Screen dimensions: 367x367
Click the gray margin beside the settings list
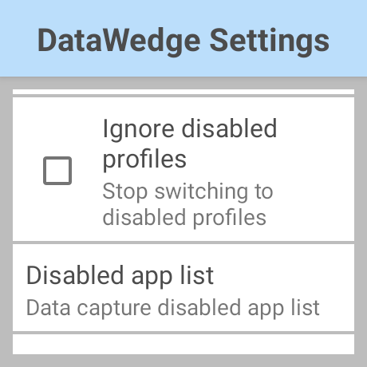click(6, 221)
